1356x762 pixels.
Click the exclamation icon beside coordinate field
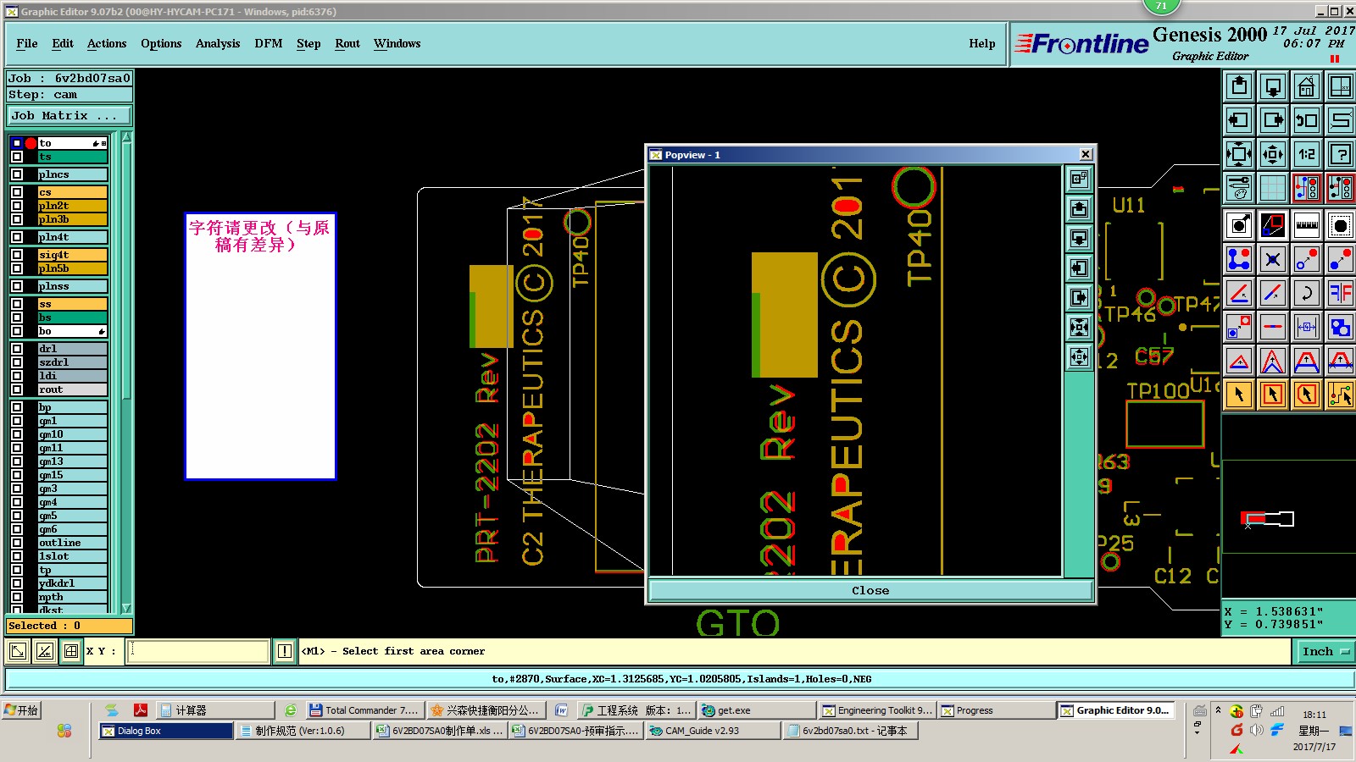(285, 651)
